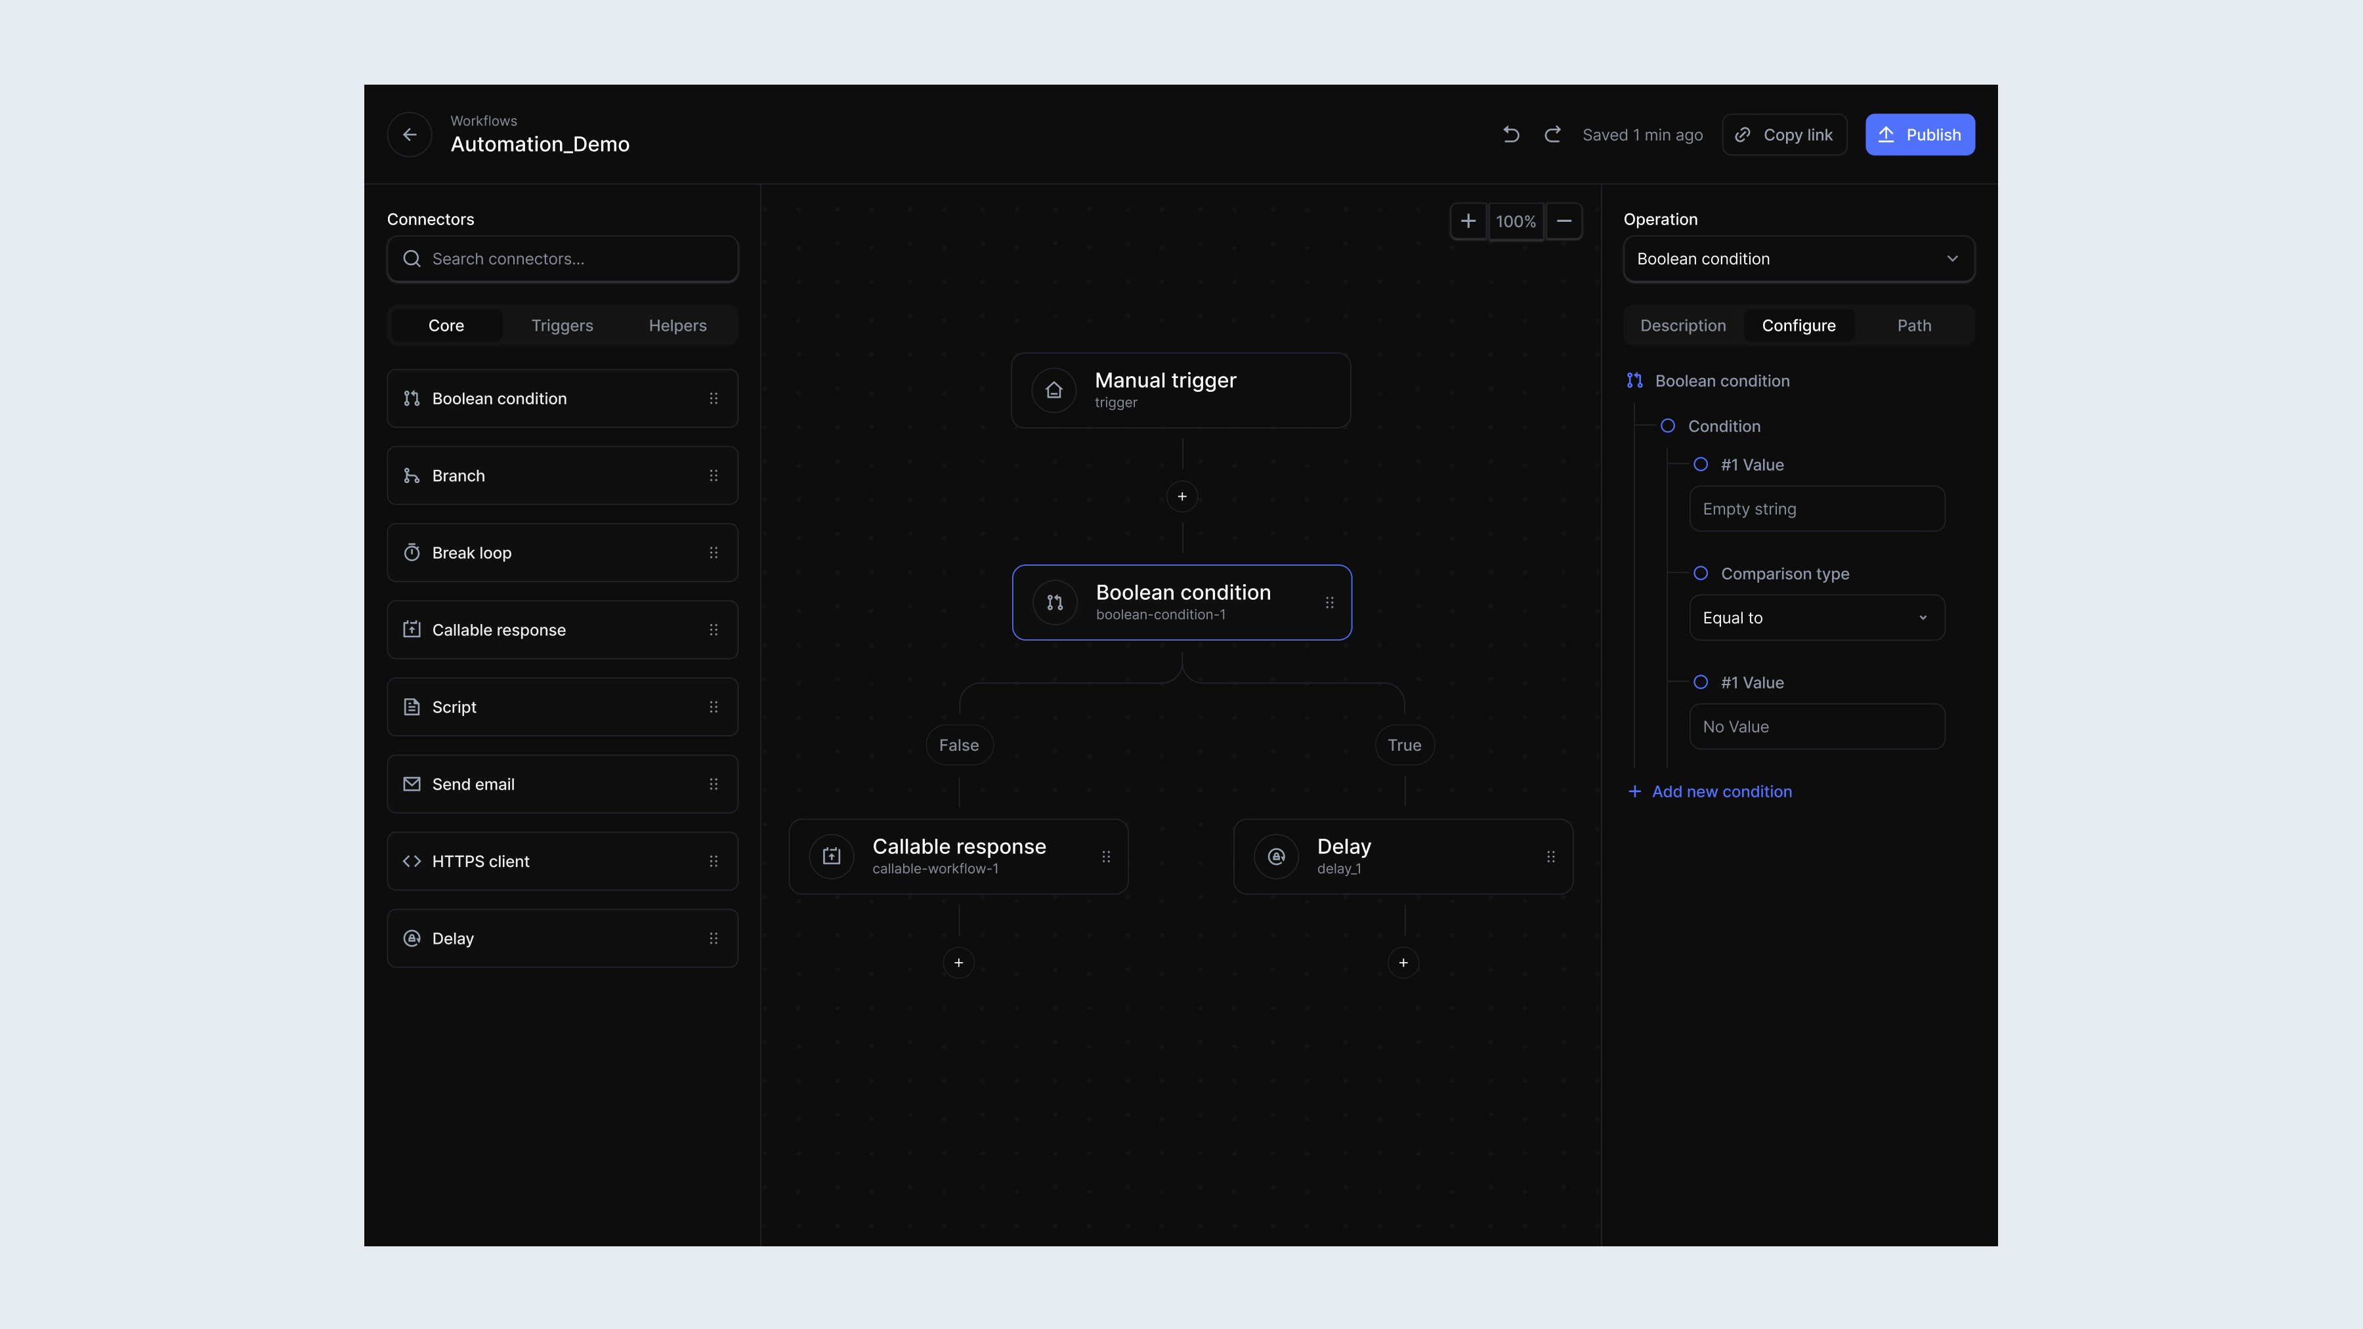Click the Publish button

coord(1919,134)
